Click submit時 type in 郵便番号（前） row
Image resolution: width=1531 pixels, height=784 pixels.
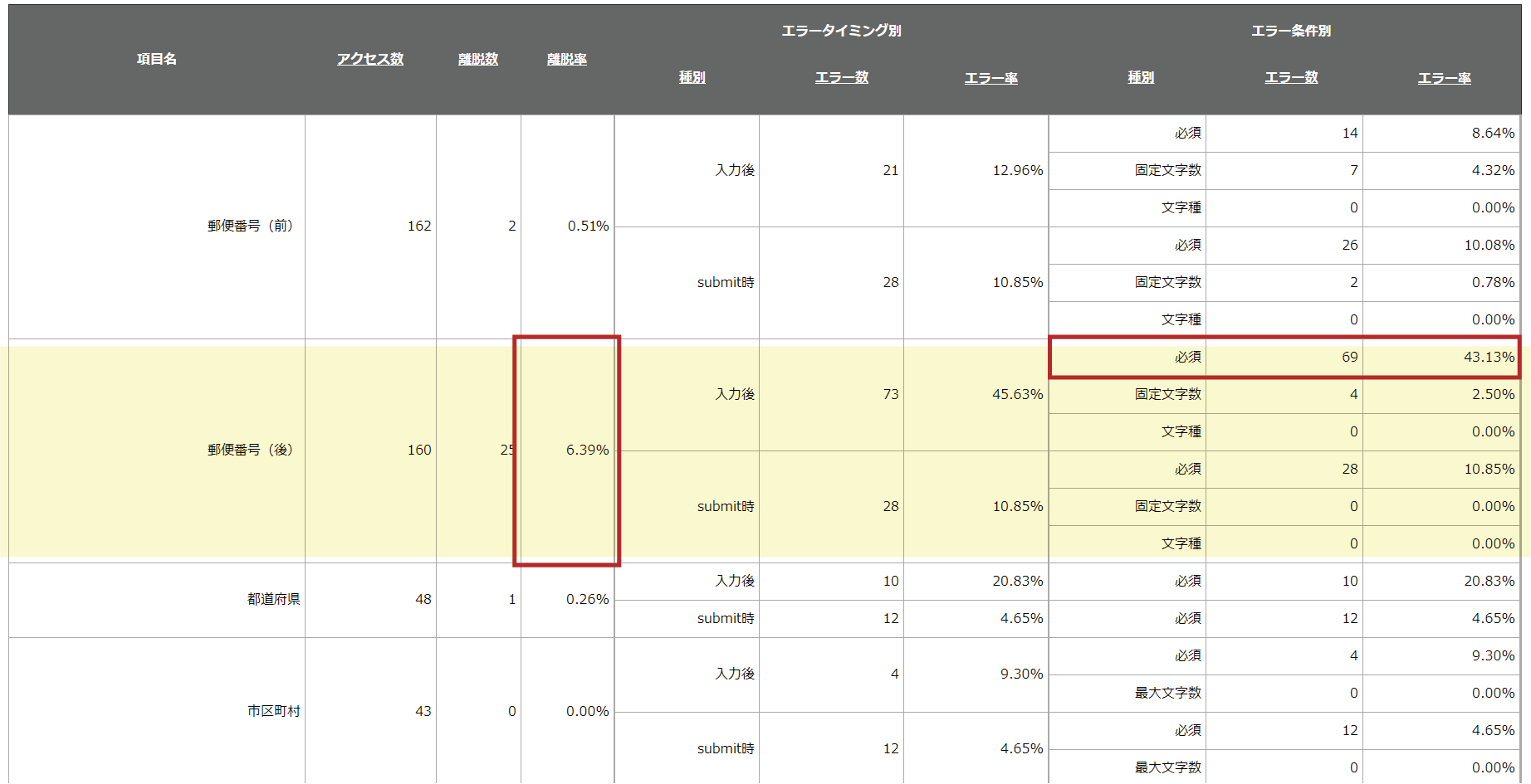tap(726, 282)
